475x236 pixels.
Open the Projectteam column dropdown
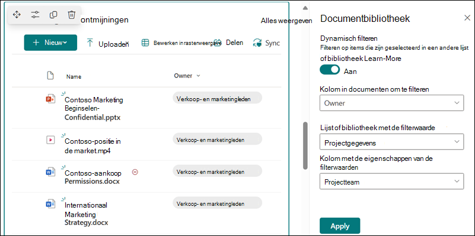click(392, 182)
